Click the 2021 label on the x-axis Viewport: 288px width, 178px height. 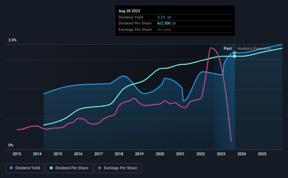pyautogui.click(x=180, y=154)
